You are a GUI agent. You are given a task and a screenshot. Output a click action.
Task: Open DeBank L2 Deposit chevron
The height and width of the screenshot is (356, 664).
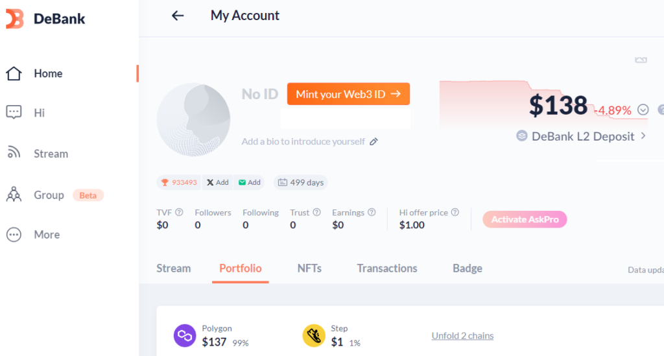[x=643, y=136]
